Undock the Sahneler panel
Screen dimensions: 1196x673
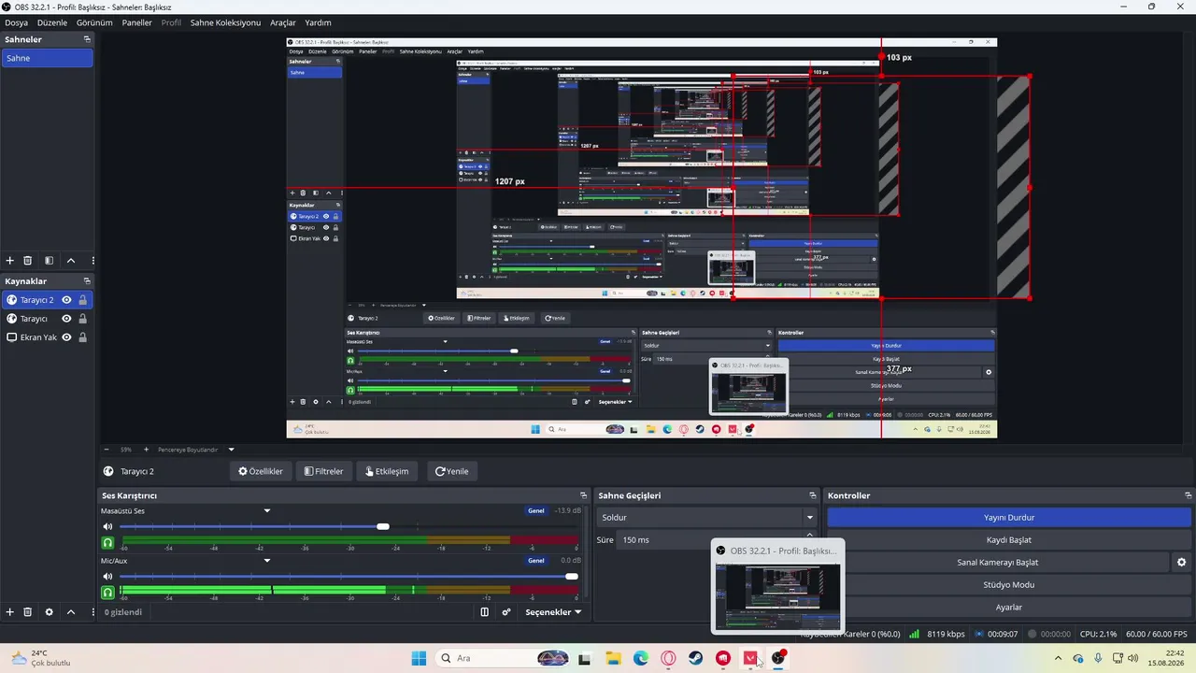(x=87, y=39)
